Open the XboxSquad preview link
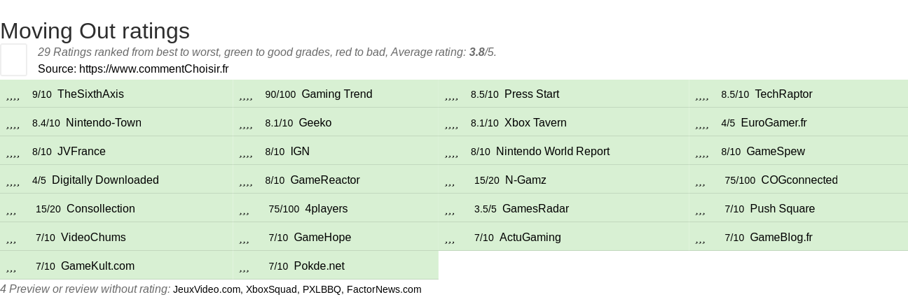 tap(272, 289)
